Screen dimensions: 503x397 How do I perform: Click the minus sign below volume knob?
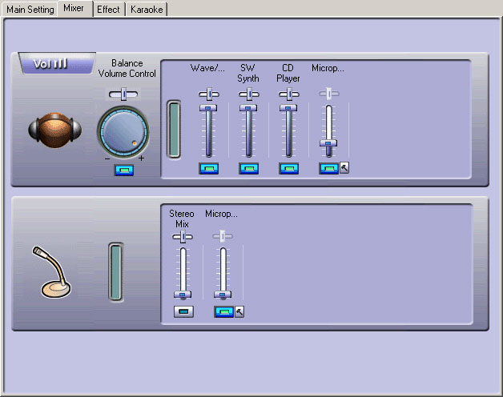107,158
